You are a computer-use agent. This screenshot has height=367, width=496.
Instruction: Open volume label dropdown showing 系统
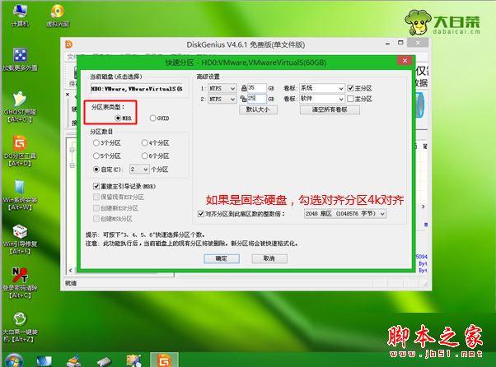click(x=321, y=88)
